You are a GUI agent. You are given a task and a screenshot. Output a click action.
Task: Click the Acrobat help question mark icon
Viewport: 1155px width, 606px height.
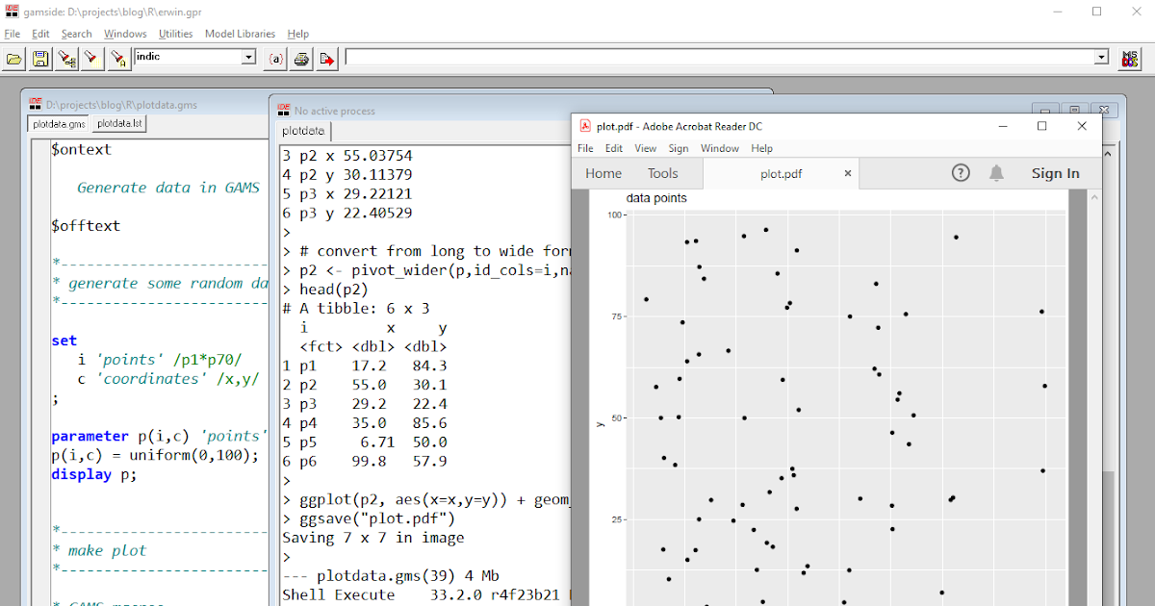pyautogui.click(x=961, y=173)
